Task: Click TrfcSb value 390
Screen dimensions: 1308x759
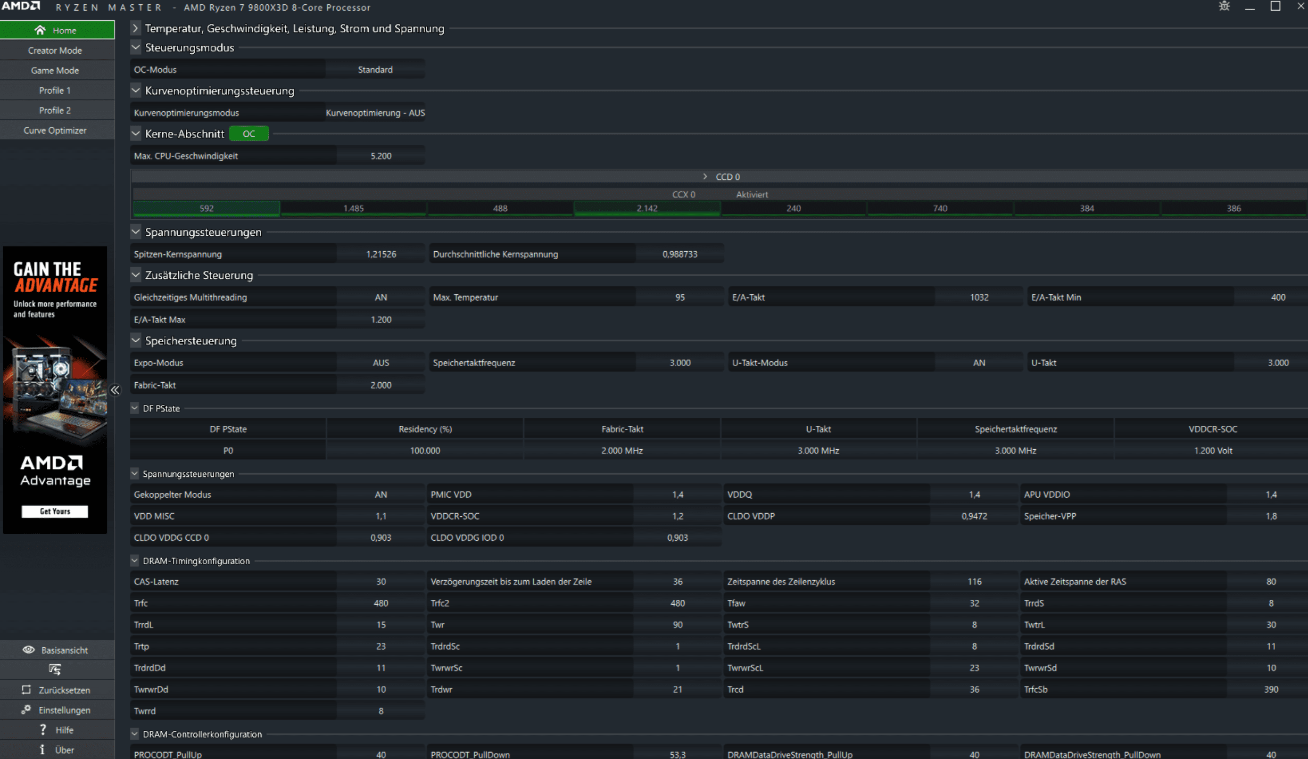Action: [1271, 689]
